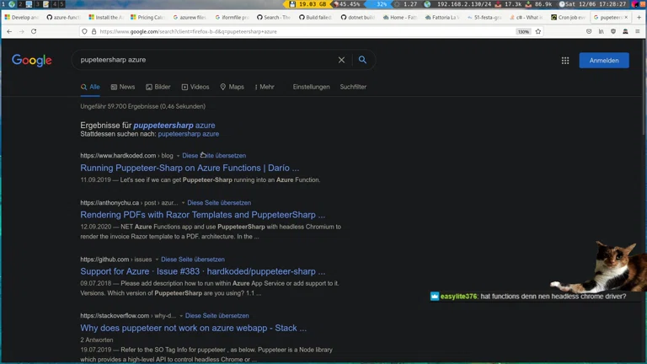Focus the browser URL address bar

305,31
